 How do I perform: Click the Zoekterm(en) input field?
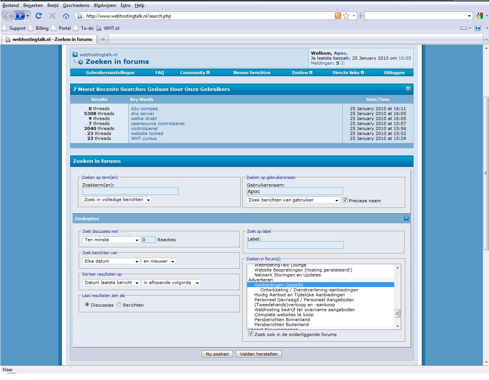(130, 191)
